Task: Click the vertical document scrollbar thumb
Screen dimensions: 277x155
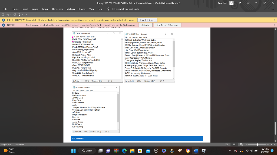Action: pos(275,128)
